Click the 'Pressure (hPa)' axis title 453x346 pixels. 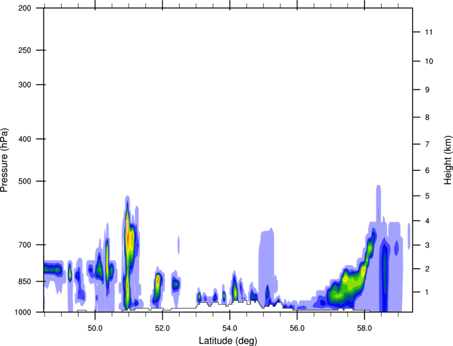click(4, 160)
